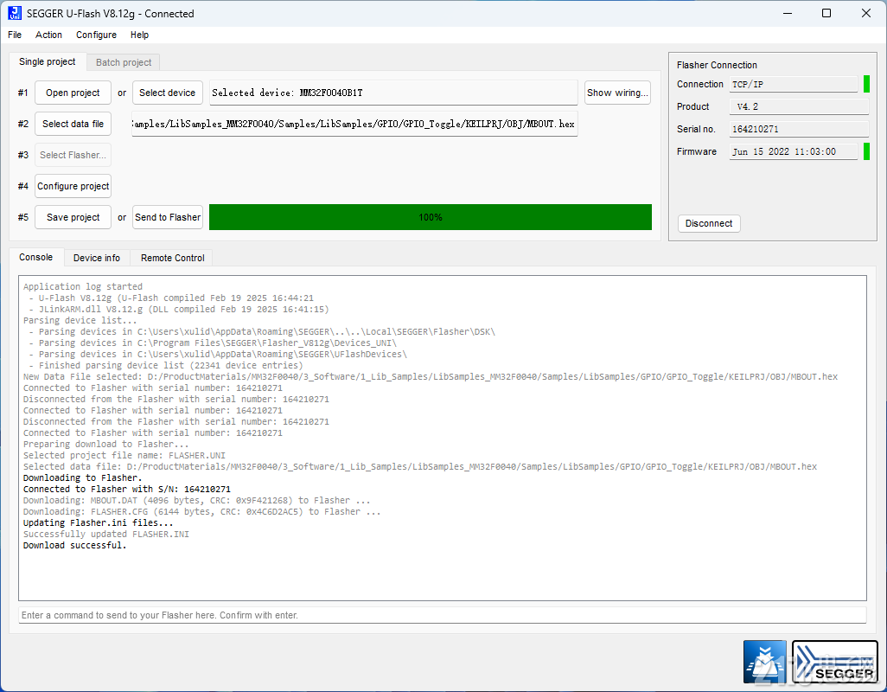Click the 'Serial no.' label
Image resolution: width=887 pixels, height=692 pixels.
[x=696, y=129]
